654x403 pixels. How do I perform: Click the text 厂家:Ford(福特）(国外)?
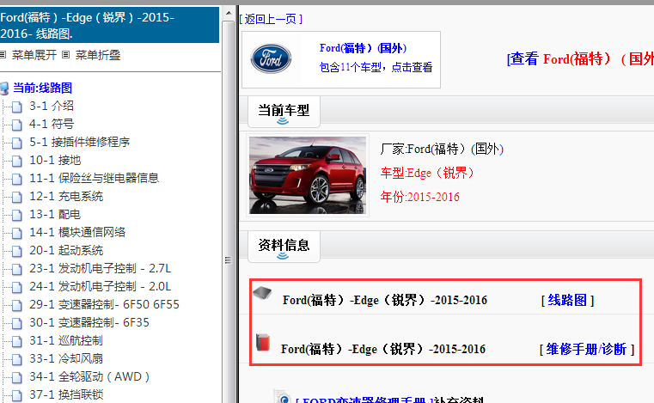(x=442, y=149)
